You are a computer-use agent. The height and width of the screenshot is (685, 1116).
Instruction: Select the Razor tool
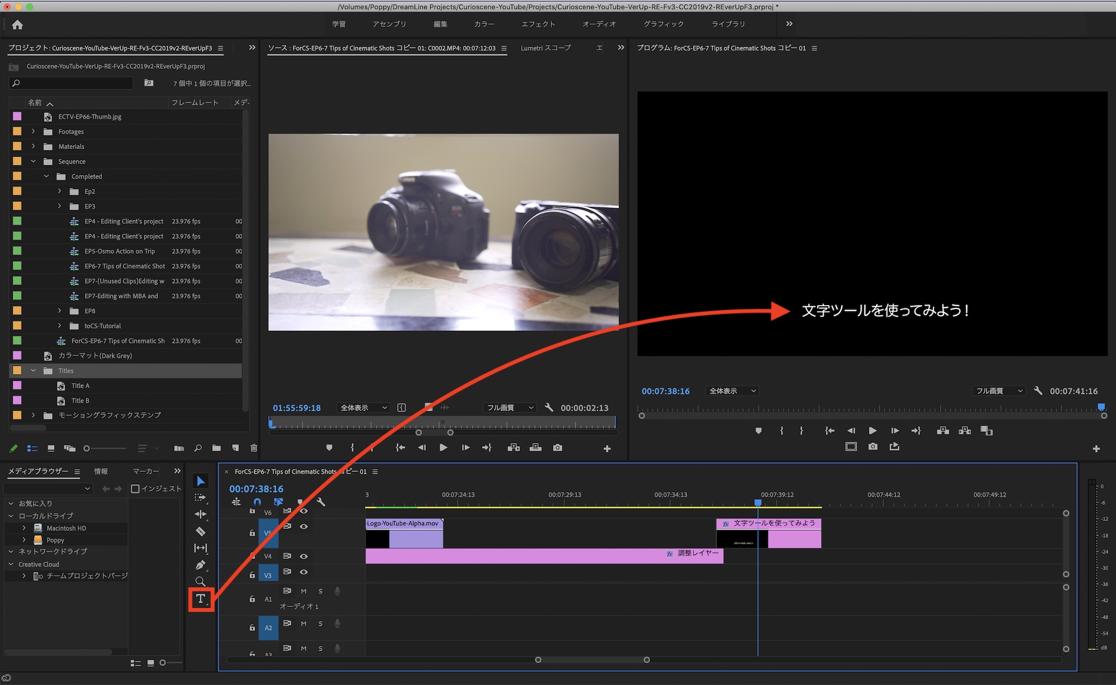point(200,532)
